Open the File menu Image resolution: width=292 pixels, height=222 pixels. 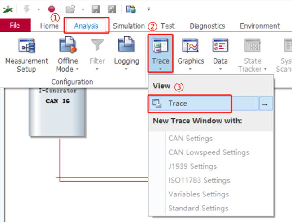[x=15, y=26]
